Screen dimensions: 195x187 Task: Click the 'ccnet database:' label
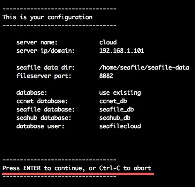pos(42,101)
